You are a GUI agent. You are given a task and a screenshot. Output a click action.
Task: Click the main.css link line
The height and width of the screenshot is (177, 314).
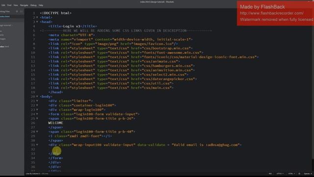coord(111,88)
